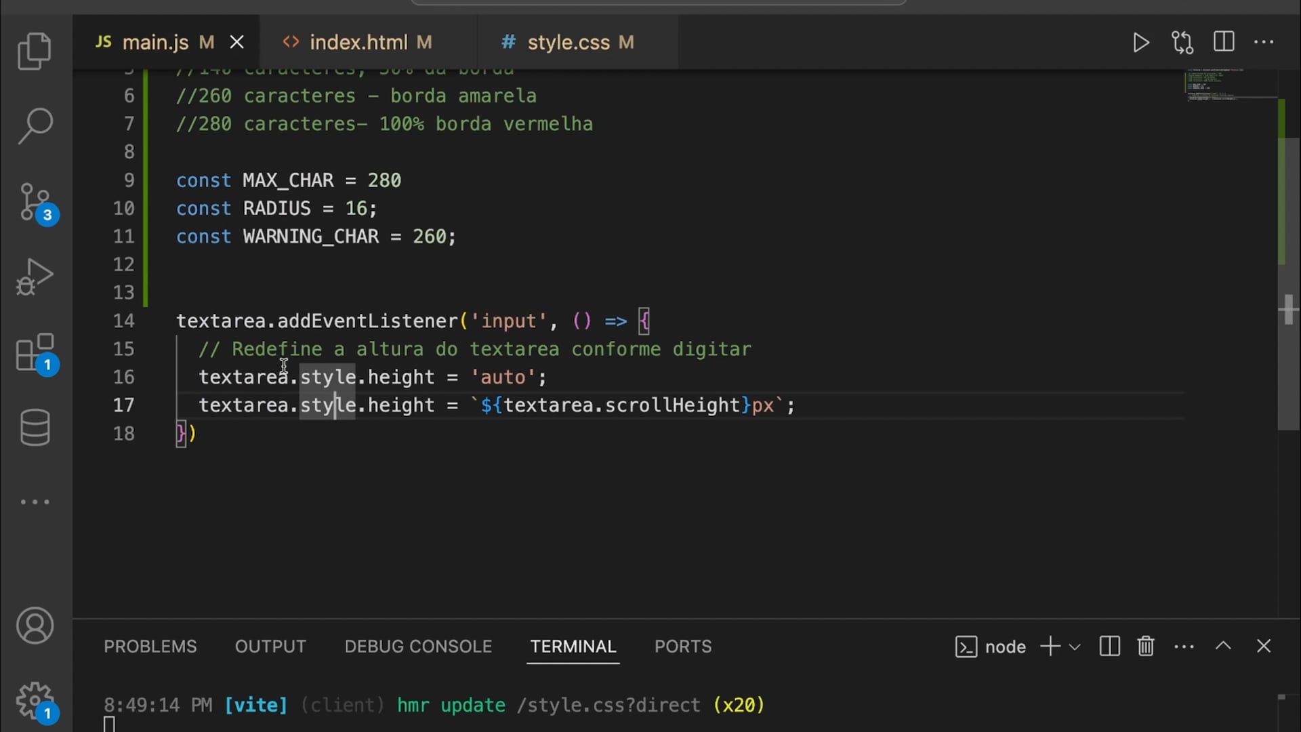This screenshot has width=1301, height=732.
Task: Open the Search view icon
Action: click(x=35, y=126)
